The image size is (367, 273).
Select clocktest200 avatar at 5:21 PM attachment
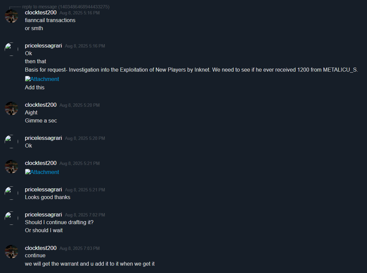pos(11,167)
